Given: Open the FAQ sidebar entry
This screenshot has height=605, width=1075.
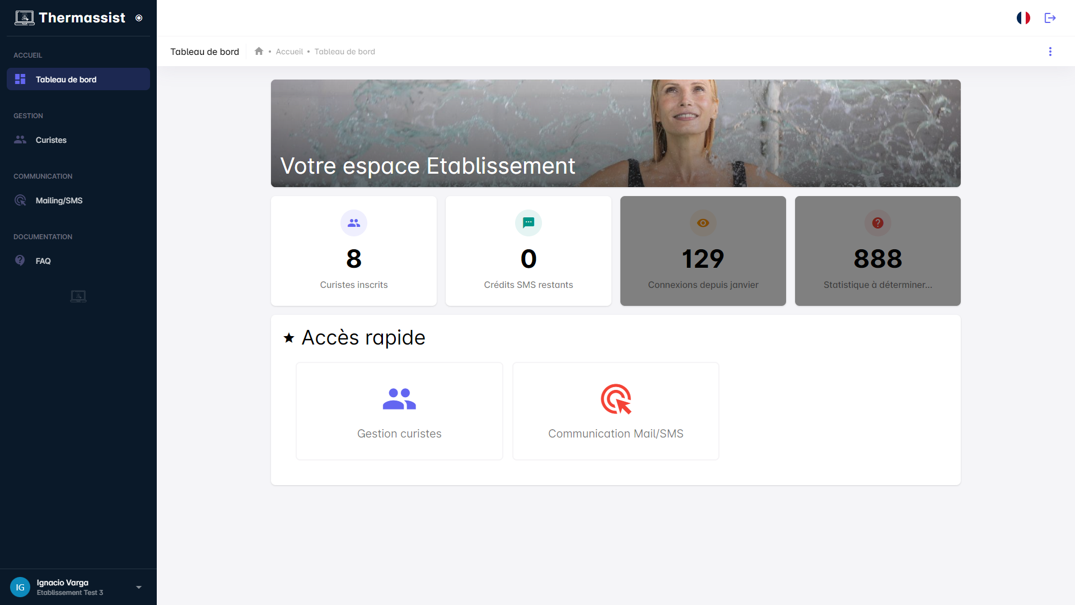Looking at the screenshot, I should [43, 261].
